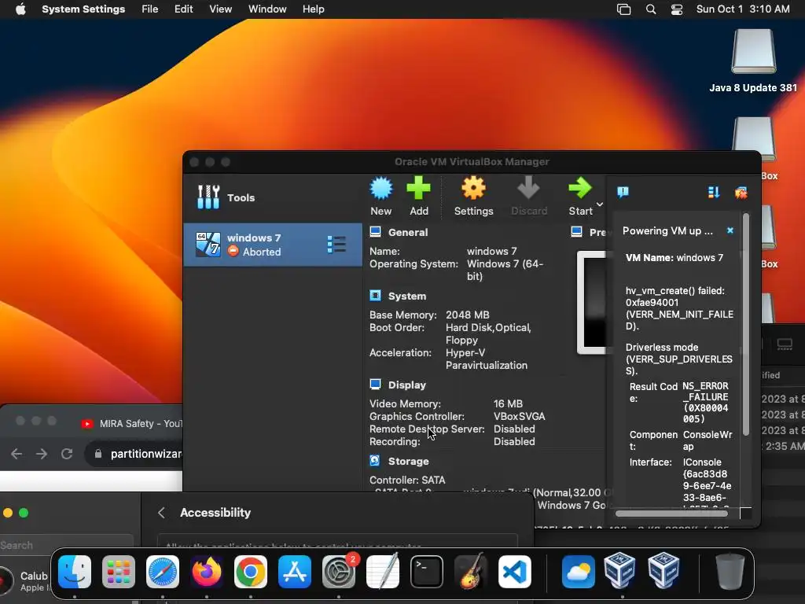
Task: Click the partitionwizard address bar in Chrome
Action: (134, 454)
